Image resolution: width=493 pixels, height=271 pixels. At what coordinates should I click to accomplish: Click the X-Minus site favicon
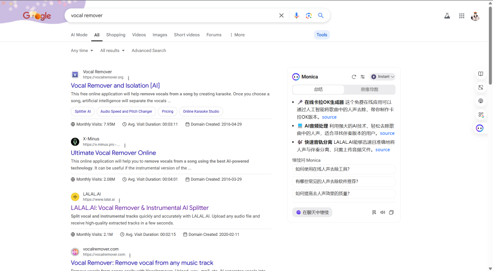pos(75,142)
